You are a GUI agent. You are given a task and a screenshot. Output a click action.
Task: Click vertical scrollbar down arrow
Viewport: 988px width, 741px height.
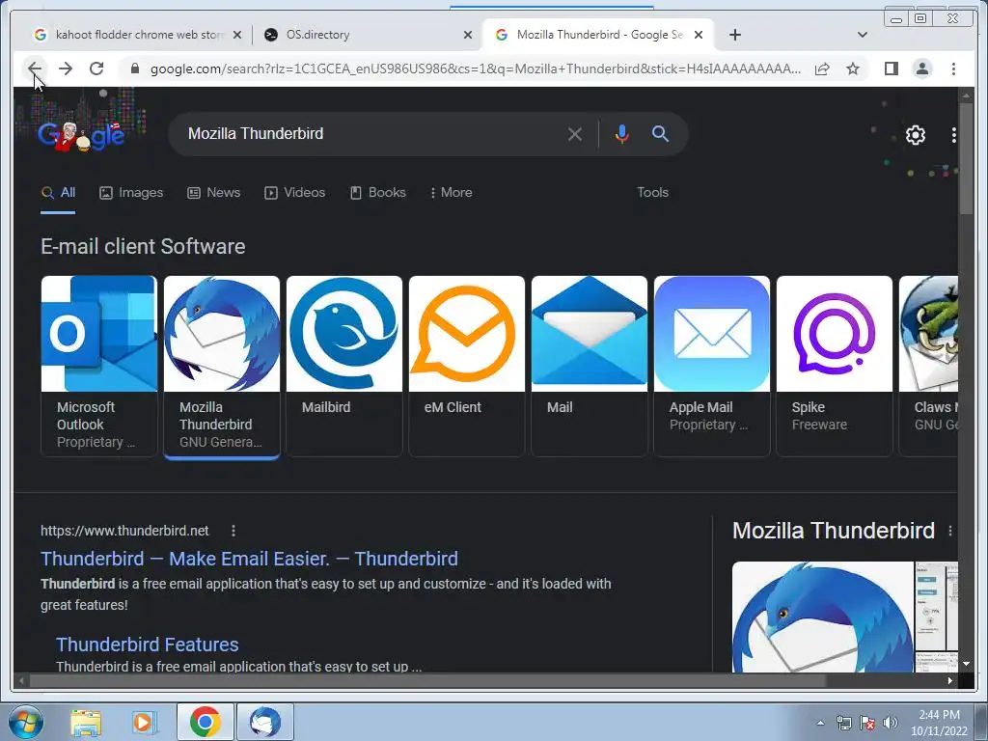[x=966, y=664]
